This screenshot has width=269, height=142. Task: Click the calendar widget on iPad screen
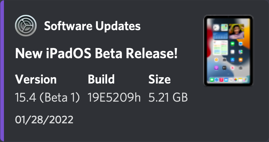220,47
